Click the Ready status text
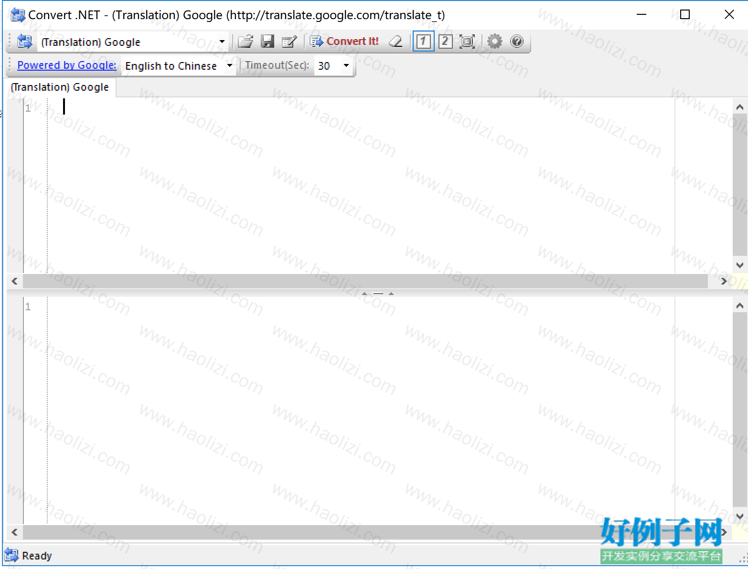This screenshot has height=569, width=748. pos(37,556)
